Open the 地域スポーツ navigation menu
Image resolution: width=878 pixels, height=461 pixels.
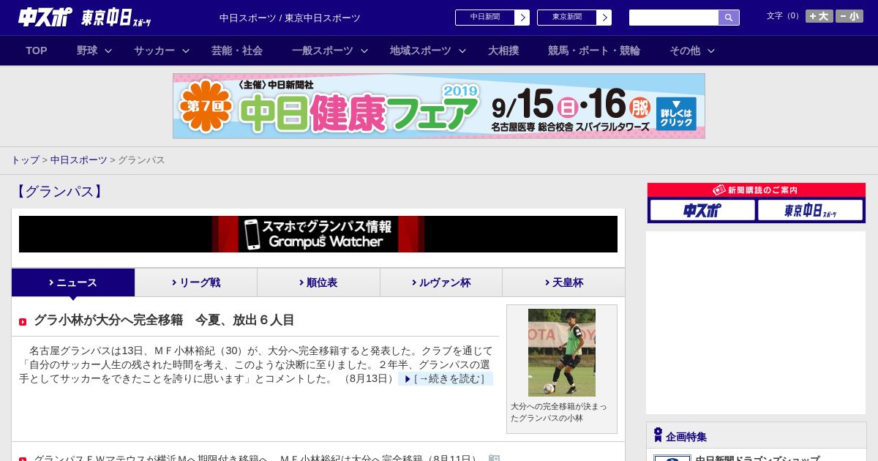[x=421, y=50]
